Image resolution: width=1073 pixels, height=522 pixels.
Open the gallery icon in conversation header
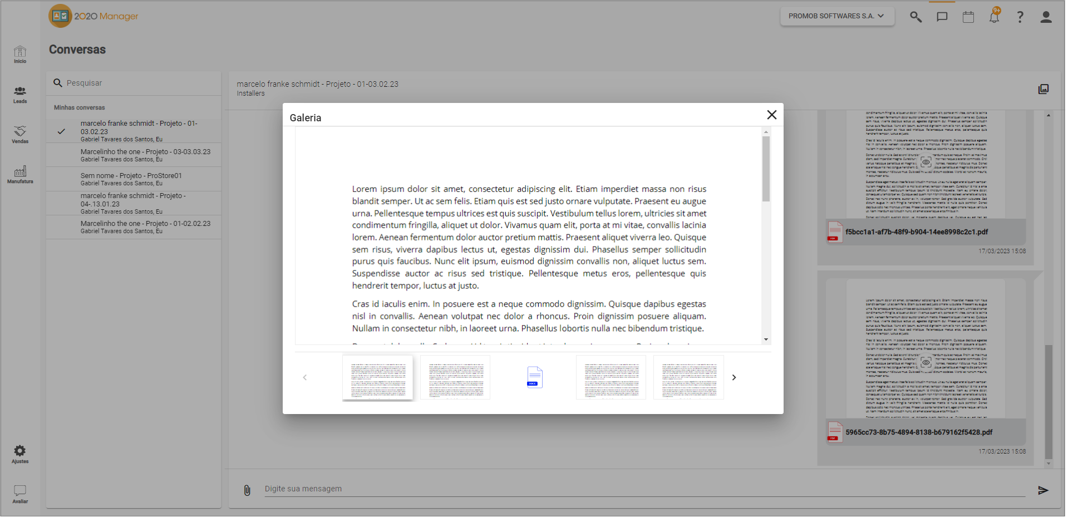pyautogui.click(x=1044, y=90)
